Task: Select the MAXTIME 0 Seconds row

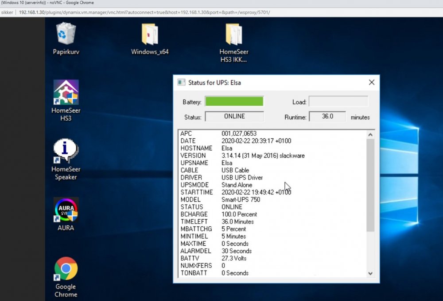Action: (x=272, y=244)
